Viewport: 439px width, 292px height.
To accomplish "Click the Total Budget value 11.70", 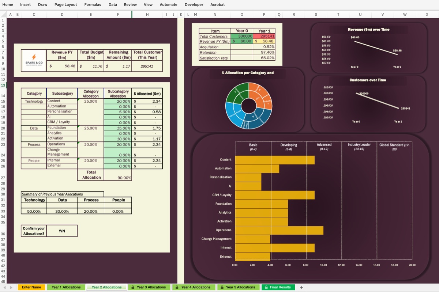I will click(91, 66).
